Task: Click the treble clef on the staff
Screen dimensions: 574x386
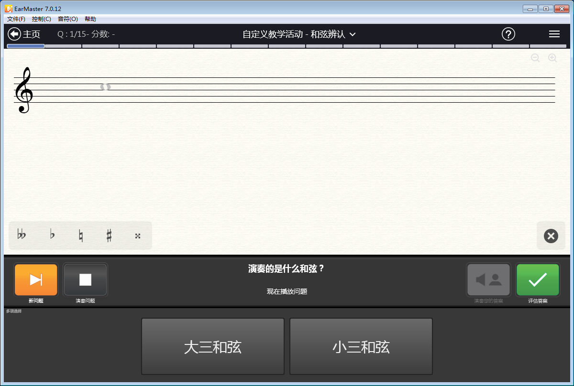Action: pyautogui.click(x=24, y=90)
